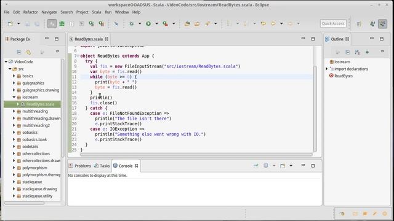
Task: Click the Open Task folder icon in toolbar
Action: click(197, 23)
